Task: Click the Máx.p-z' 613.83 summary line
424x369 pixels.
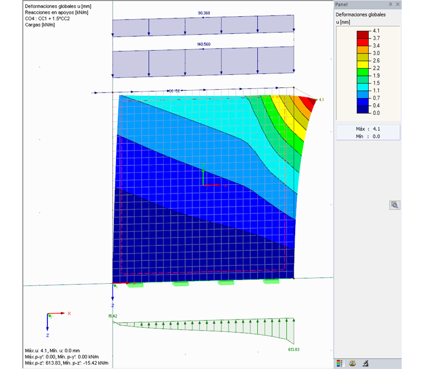Action: click(66, 363)
